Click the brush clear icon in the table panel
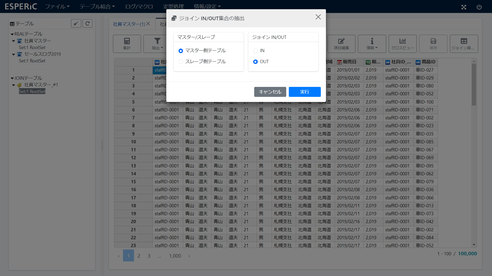The image size is (492, 276). 76,24
